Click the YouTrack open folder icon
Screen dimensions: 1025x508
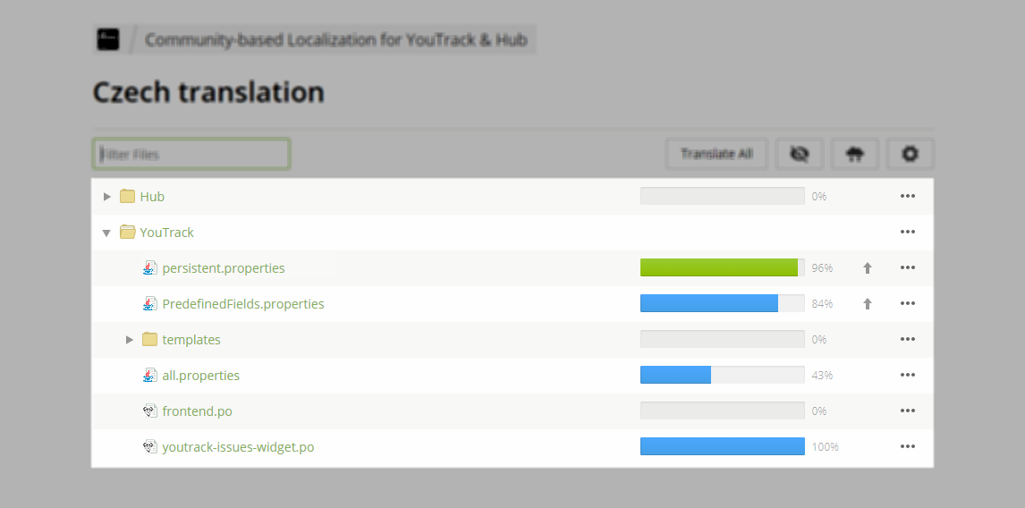(x=128, y=233)
